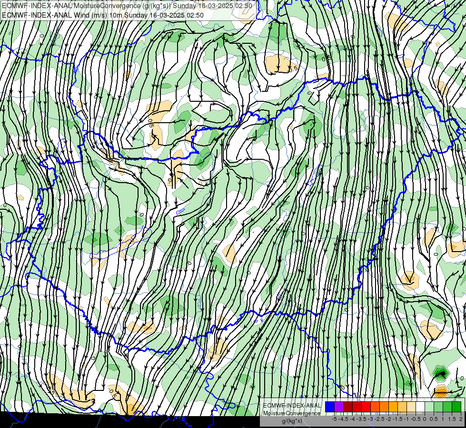
Task: Click the legend tick label -2.5
Action: point(379,419)
